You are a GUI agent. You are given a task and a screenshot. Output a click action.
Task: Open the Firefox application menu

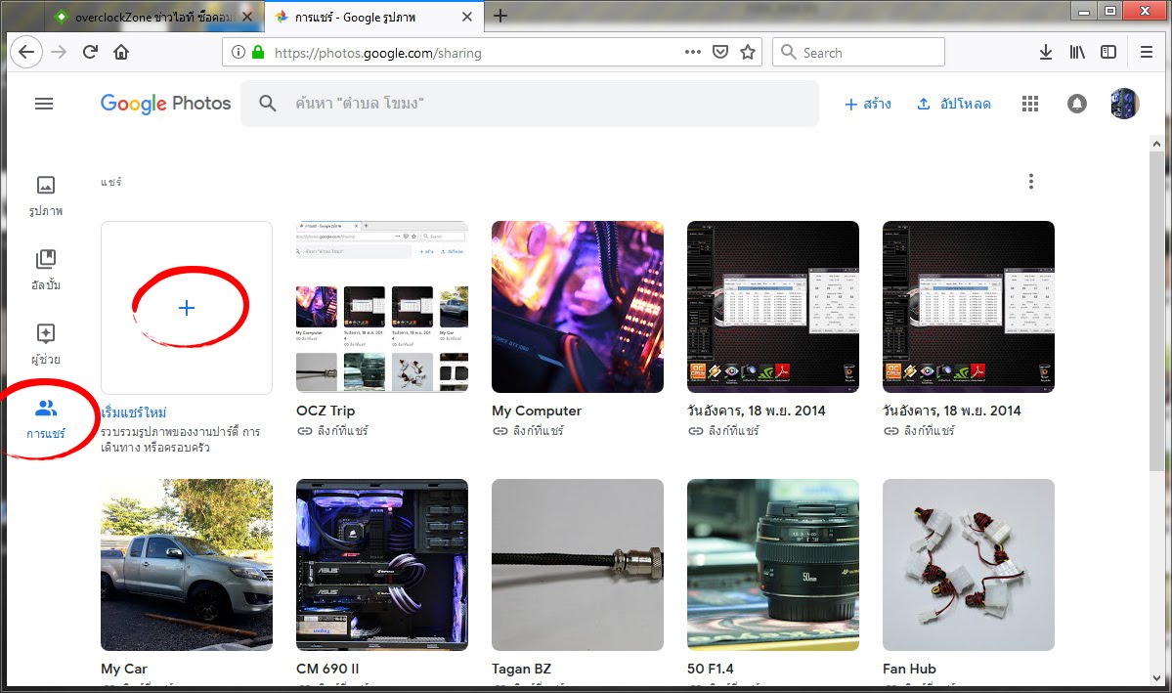pyautogui.click(x=1147, y=53)
